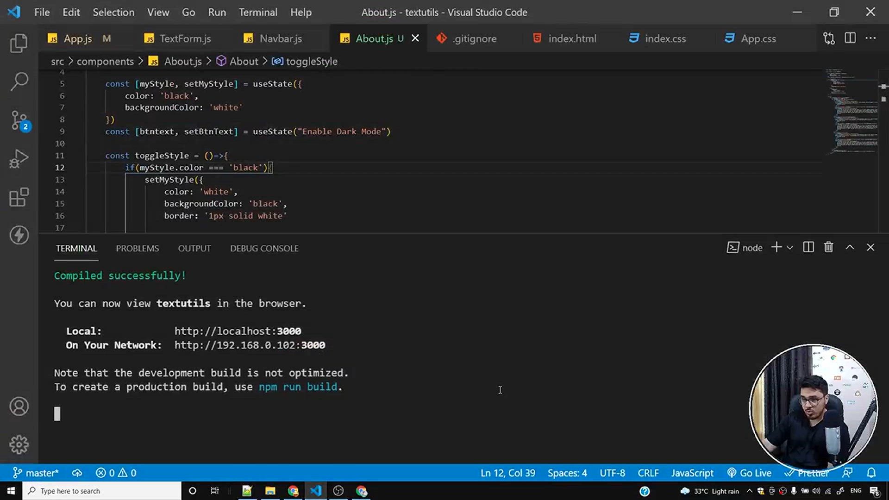
Task: Change indentation via Spaces: 4
Action: [567, 473]
